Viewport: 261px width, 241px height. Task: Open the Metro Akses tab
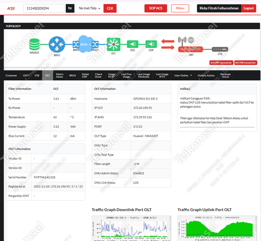[60, 76]
